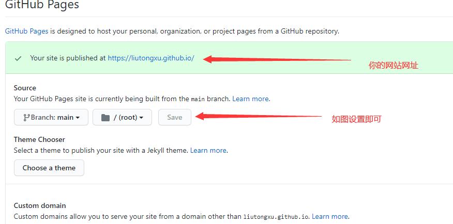
Task: Click the Save button
Action: click(x=175, y=117)
